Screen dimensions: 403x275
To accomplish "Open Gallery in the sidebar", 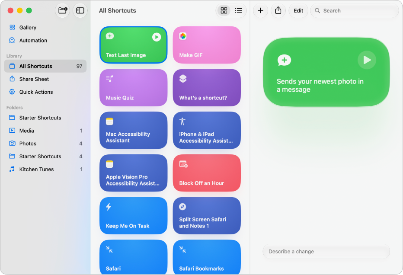I will 45,28.
